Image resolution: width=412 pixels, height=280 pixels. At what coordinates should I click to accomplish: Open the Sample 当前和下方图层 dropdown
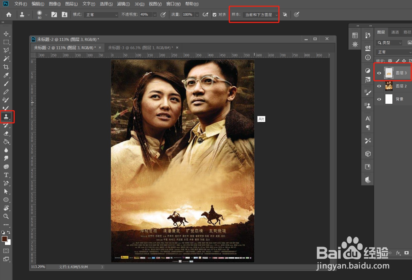point(261,15)
